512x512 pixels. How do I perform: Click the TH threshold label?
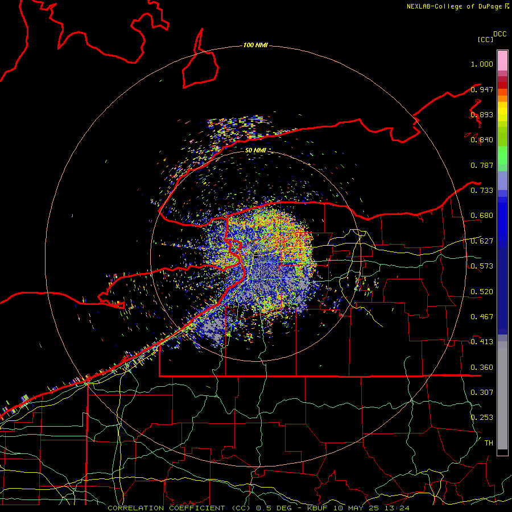pos(489,443)
